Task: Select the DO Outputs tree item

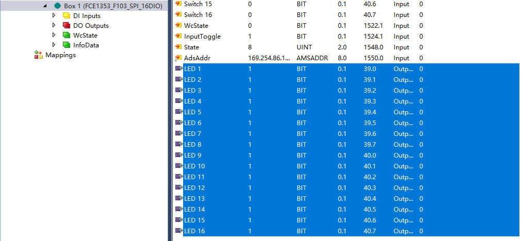Action: click(91, 26)
